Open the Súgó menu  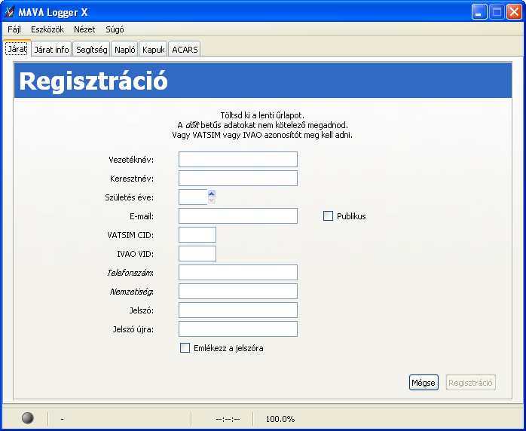click(115, 29)
